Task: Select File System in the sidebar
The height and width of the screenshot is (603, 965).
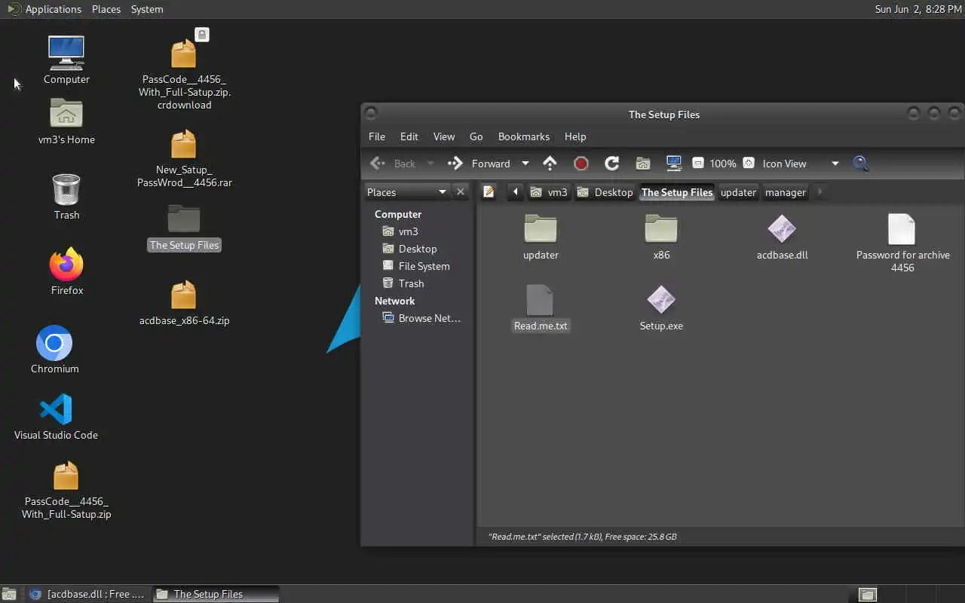Action: (x=424, y=266)
